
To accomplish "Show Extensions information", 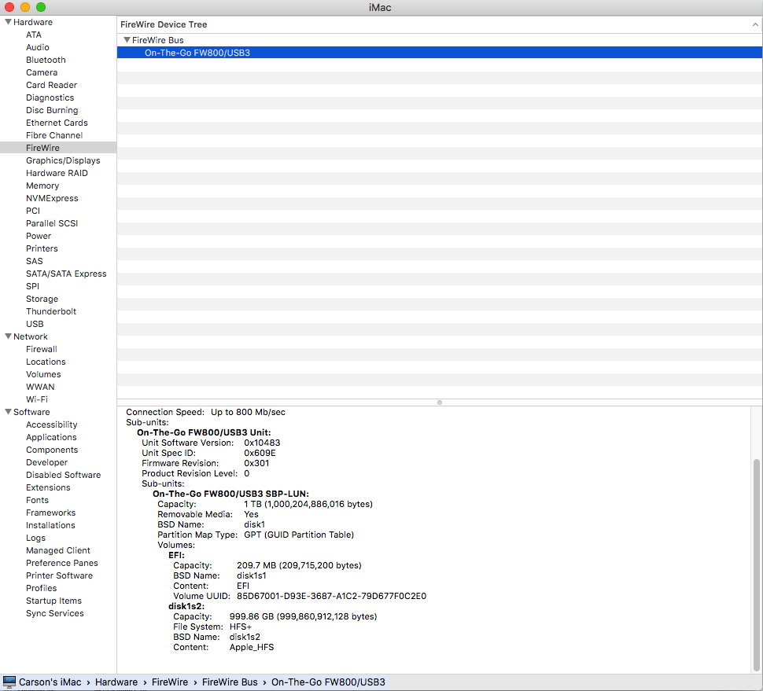I will click(48, 487).
